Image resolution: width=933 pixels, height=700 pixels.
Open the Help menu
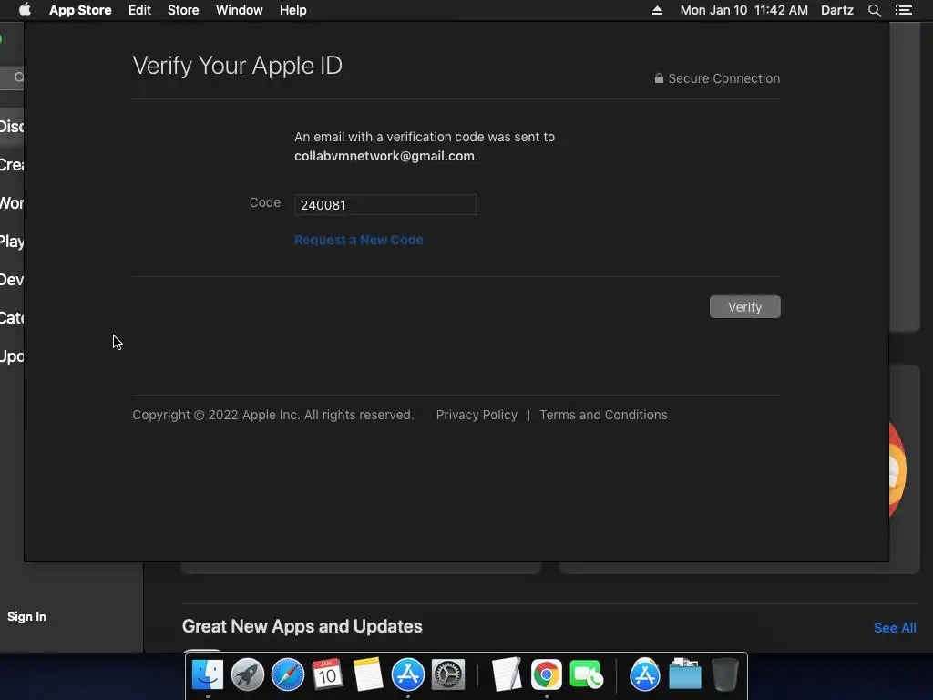click(293, 10)
